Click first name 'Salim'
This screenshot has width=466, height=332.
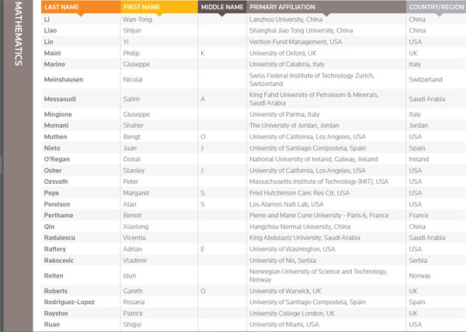pos(131,99)
